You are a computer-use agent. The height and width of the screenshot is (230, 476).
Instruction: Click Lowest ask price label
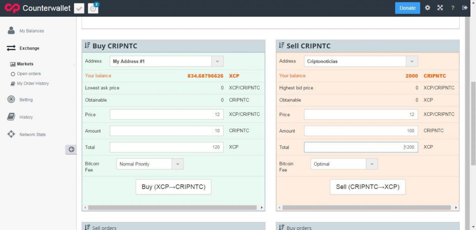point(102,88)
